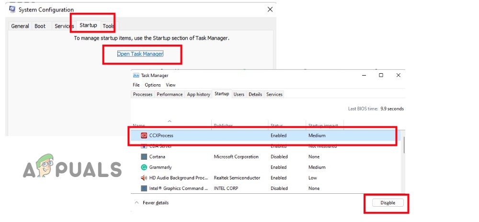
Task: Click Enabled status of CCXProcess
Action: pos(279,135)
